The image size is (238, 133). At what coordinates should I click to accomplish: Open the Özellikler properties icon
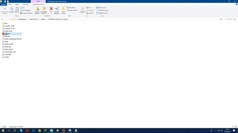click(83, 9)
